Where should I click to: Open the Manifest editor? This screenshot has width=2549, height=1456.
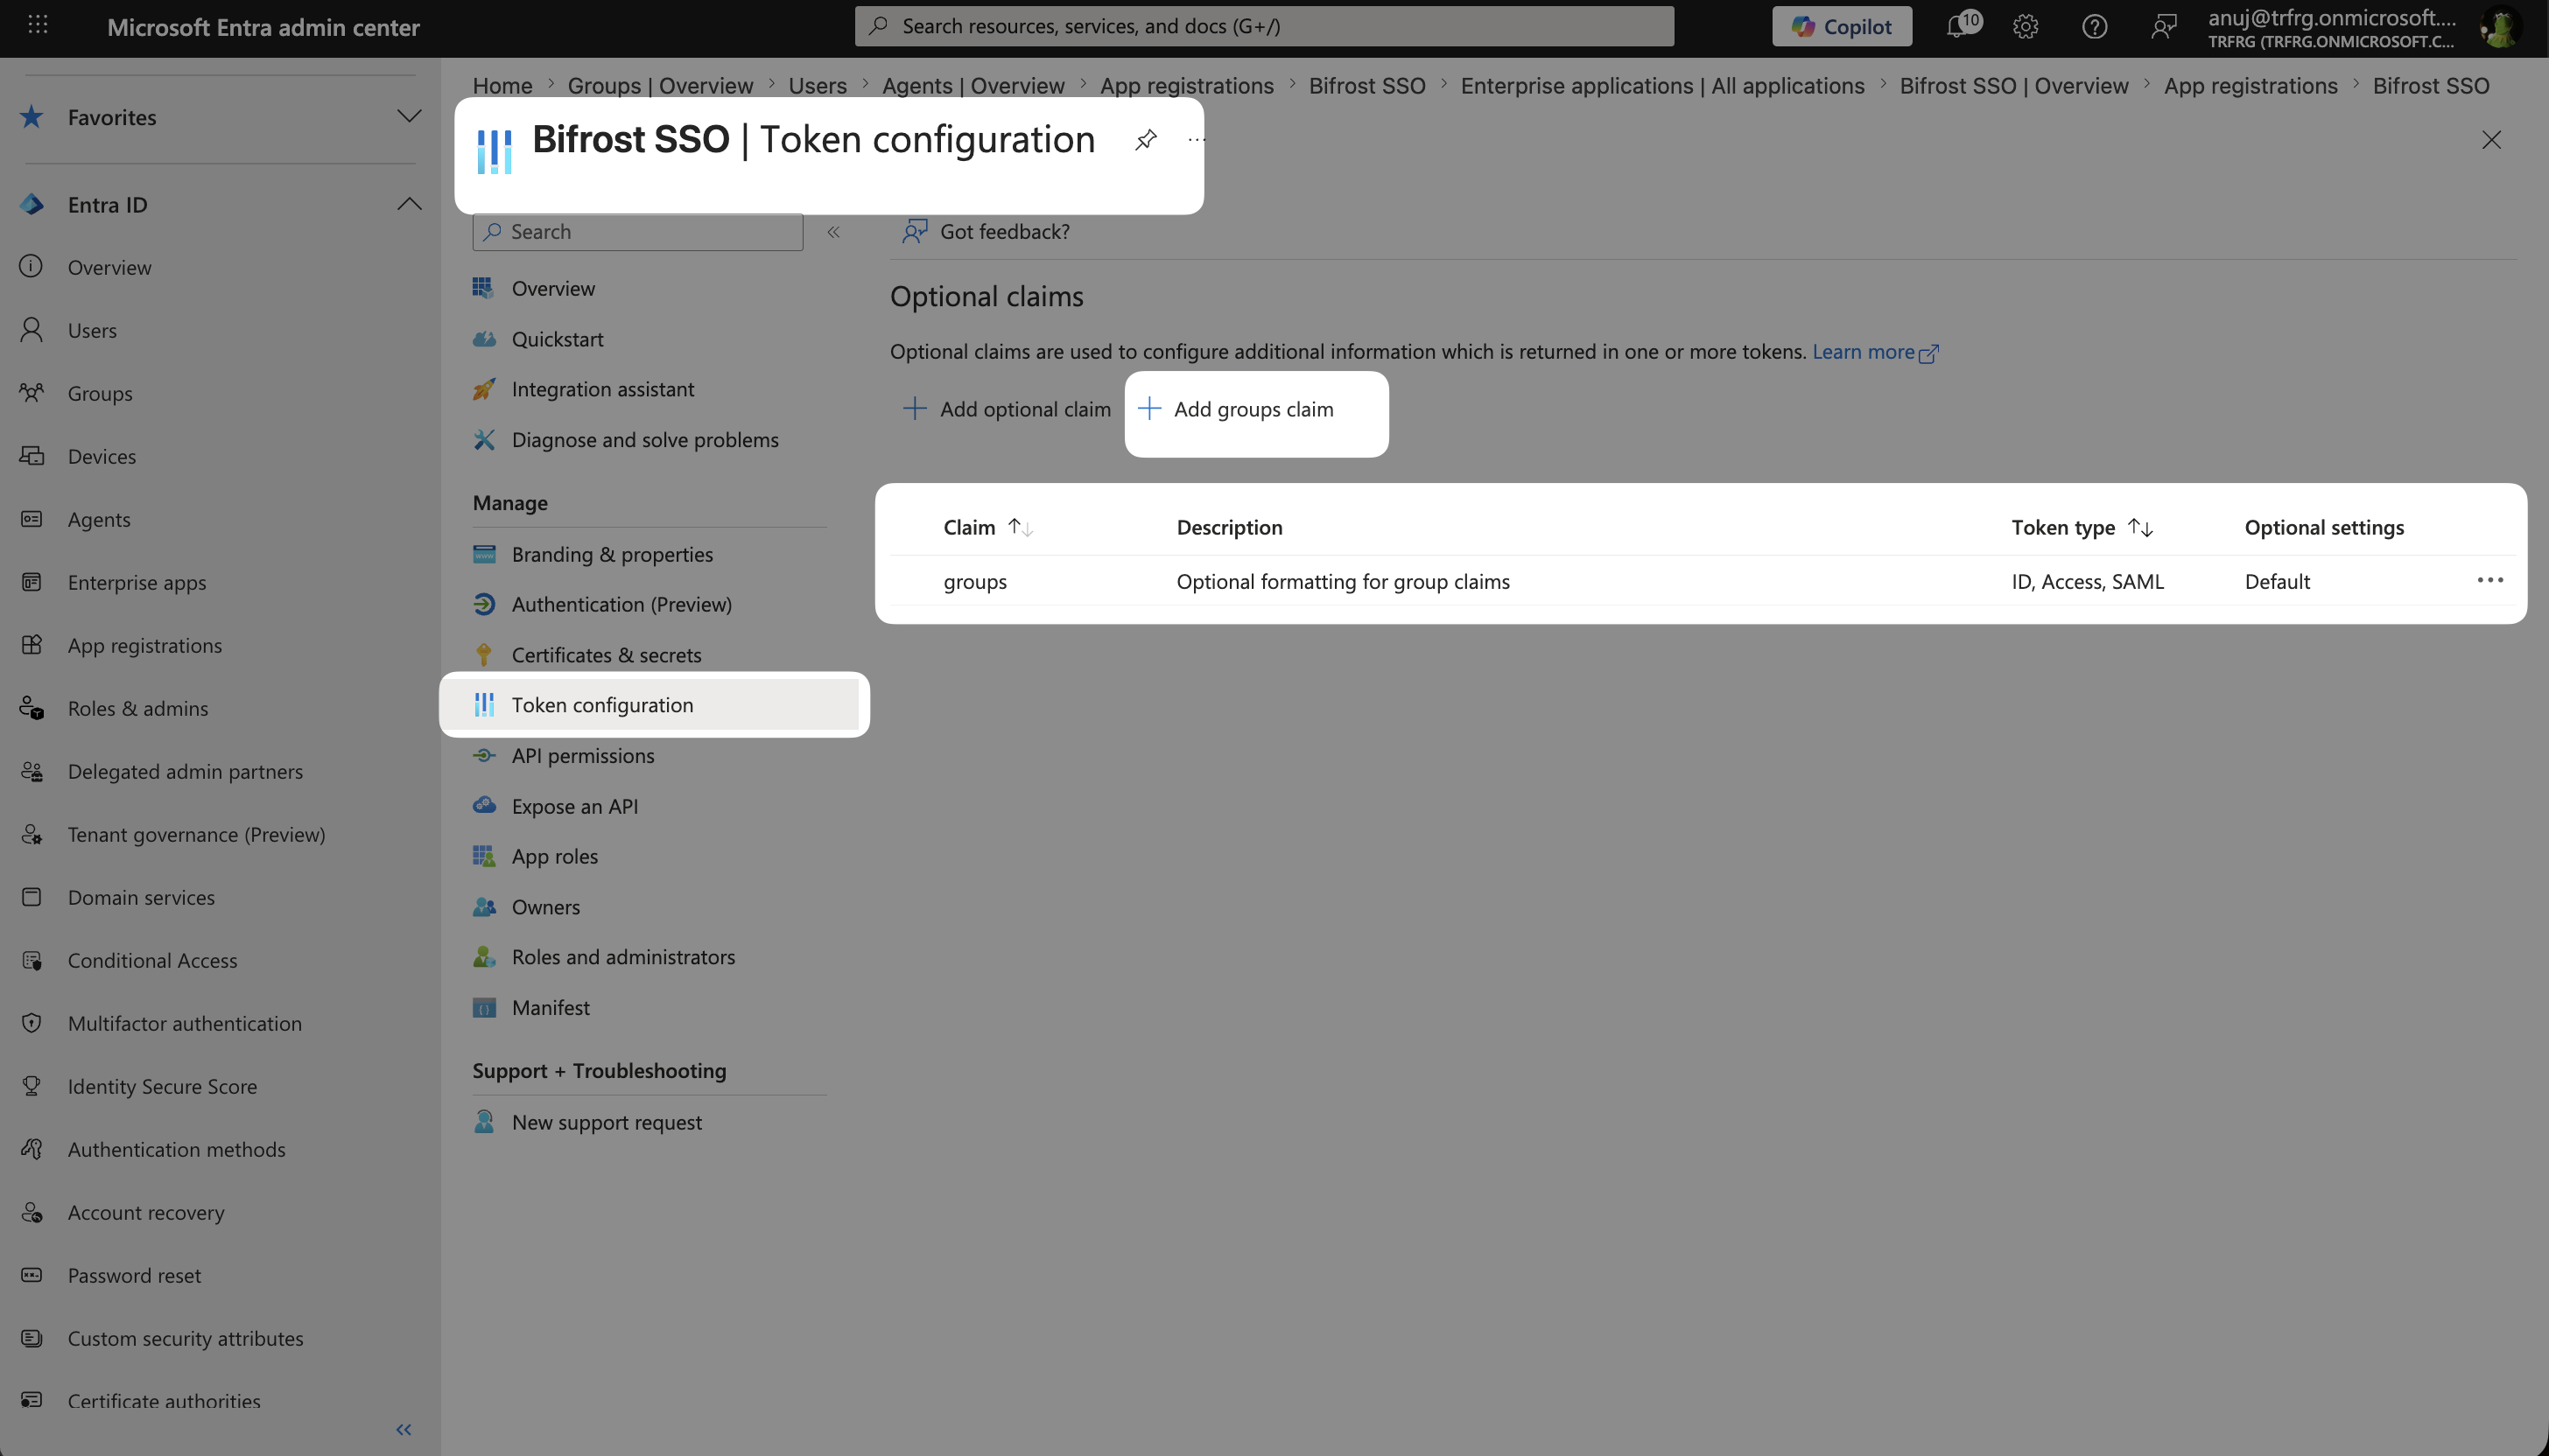pyautogui.click(x=551, y=1008)
